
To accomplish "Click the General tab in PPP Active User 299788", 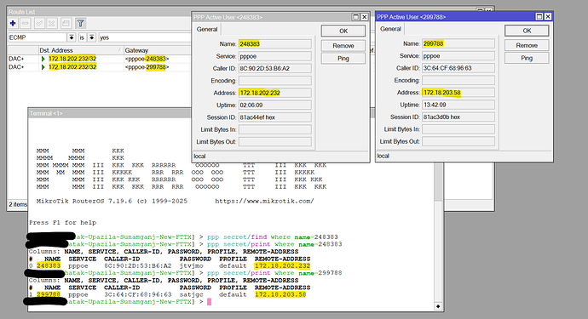I will click(390, 29).
